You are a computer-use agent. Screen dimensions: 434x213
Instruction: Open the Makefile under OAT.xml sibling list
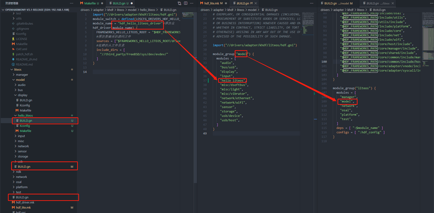click(22, 44)
